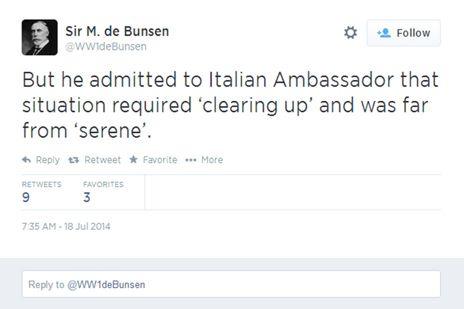The height and width of the screenshot is (309, 464).
Task: Click the favorite star icon
Action: [x=133, y=160]
